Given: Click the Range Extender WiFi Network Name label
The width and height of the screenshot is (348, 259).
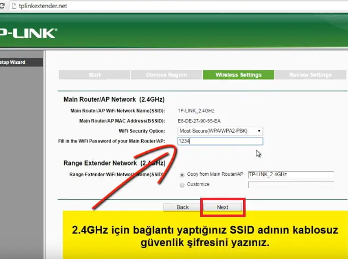Looking at the screenshot, I should click(117, 174).
